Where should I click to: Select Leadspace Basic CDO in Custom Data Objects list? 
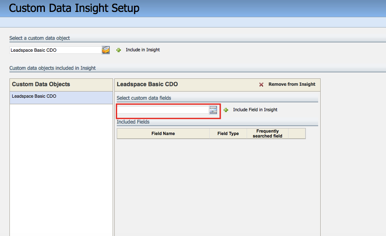[x=61, y=98]
